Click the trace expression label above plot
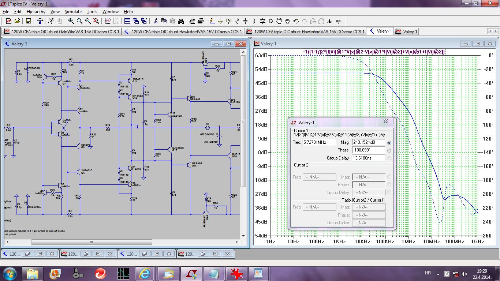 (x=374, y=52)
